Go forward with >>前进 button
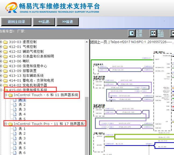 pos(68,22)
